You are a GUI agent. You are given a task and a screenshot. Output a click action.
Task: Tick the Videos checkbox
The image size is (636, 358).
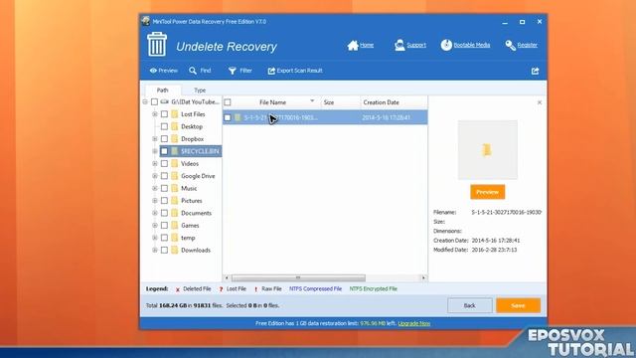tap(164, 163)
